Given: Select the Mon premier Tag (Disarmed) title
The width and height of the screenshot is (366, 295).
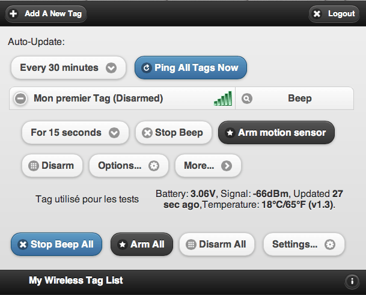Looking at the screenshot, I should 99,99.
